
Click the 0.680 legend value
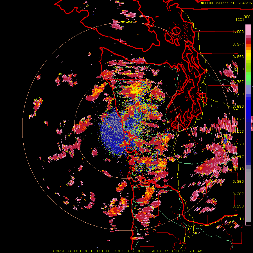(238, 107)
